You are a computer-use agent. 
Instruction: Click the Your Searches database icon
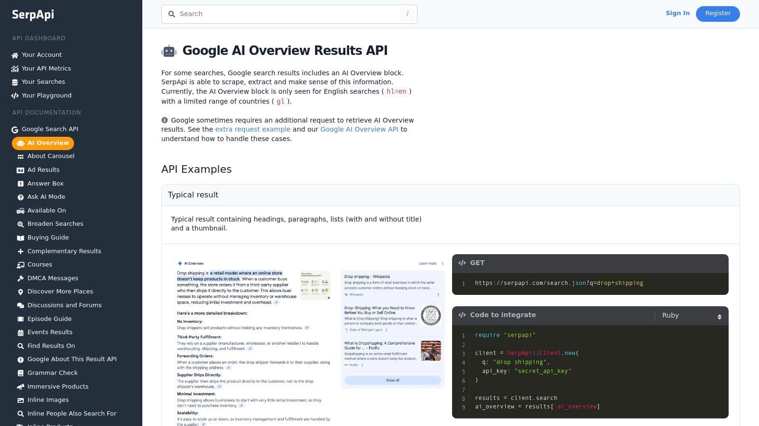click(x=15, y=82)
